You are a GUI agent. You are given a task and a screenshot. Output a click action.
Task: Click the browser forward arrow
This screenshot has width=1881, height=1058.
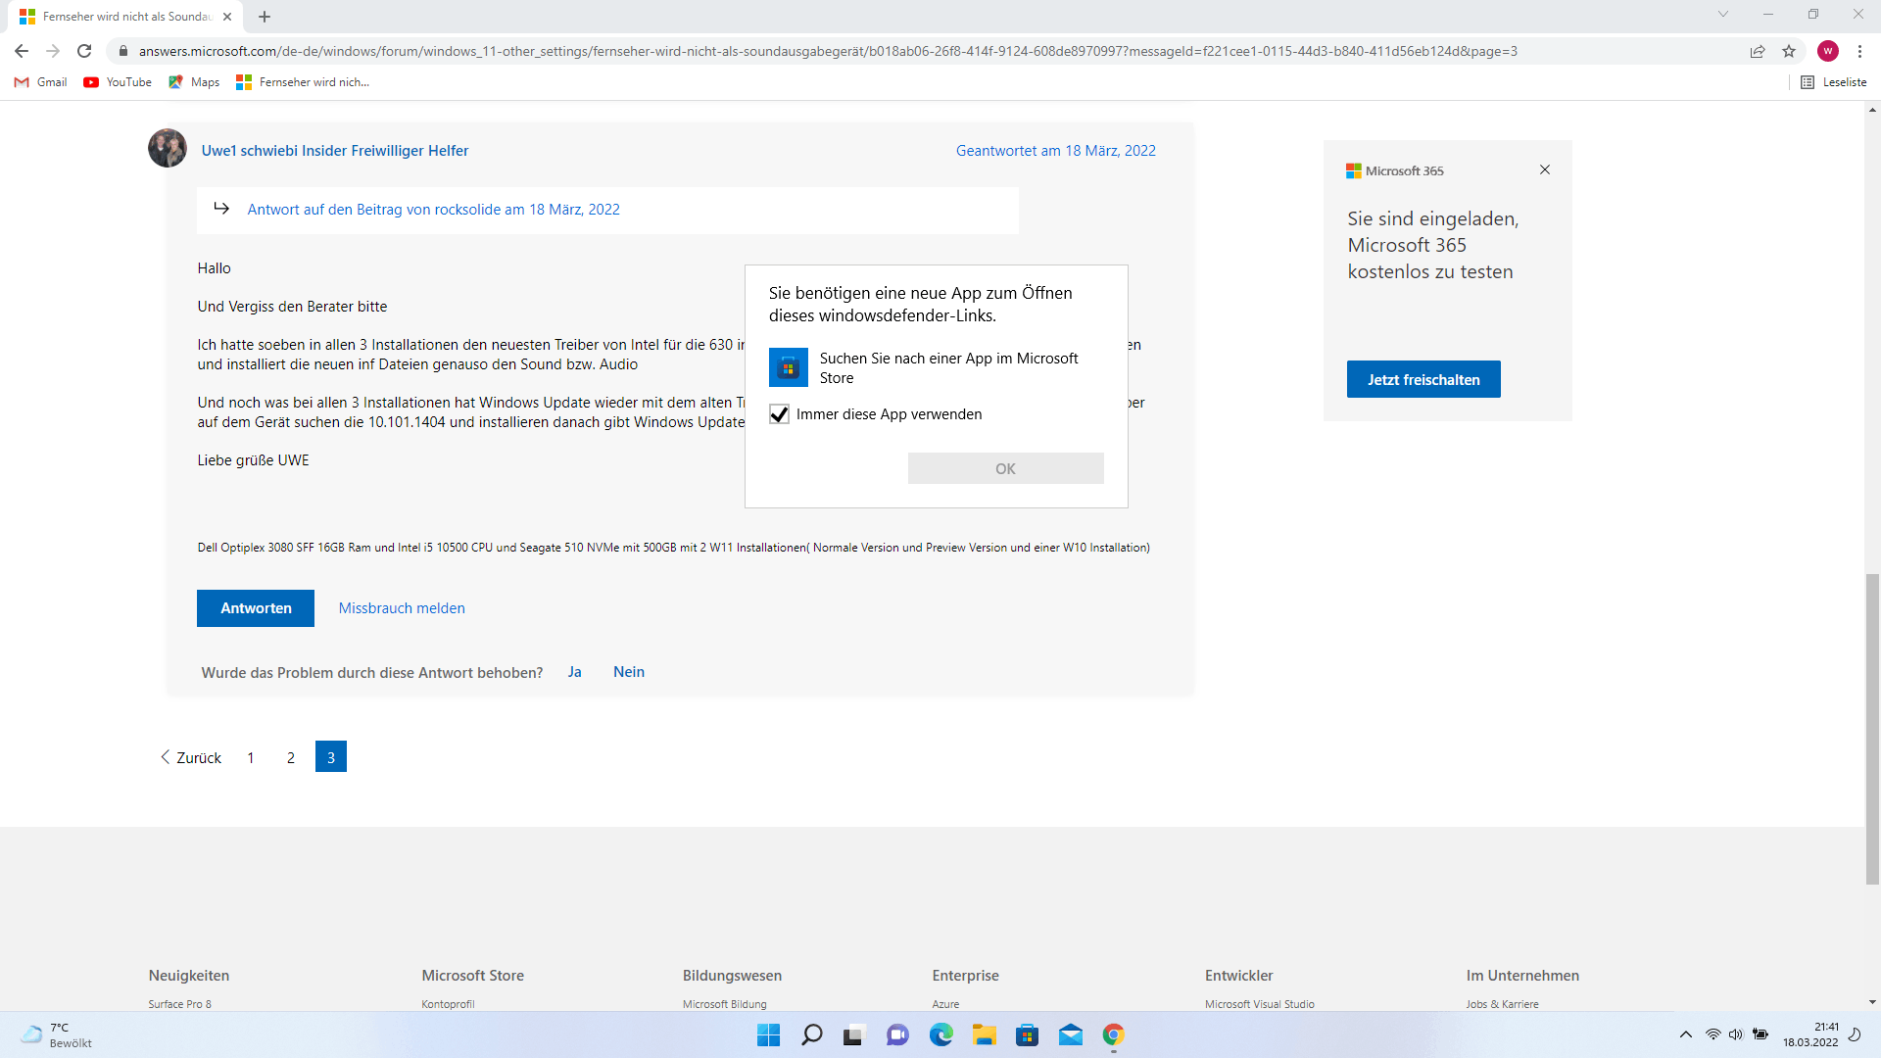[53, 51]
